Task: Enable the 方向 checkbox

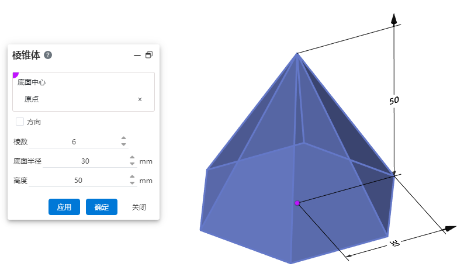Action: pyautogui.click(x=20, y=122)
